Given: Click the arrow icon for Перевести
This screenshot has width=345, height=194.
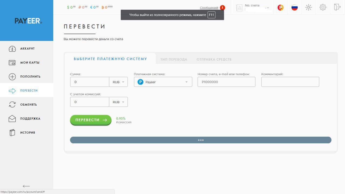Looking at the screenshot, I should click(x=12, y=91).
